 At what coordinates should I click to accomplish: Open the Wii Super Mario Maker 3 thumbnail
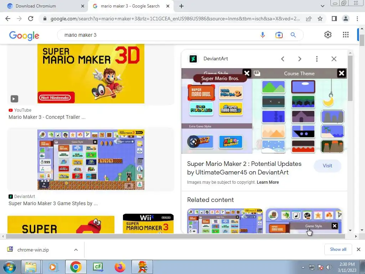[148, 224]
